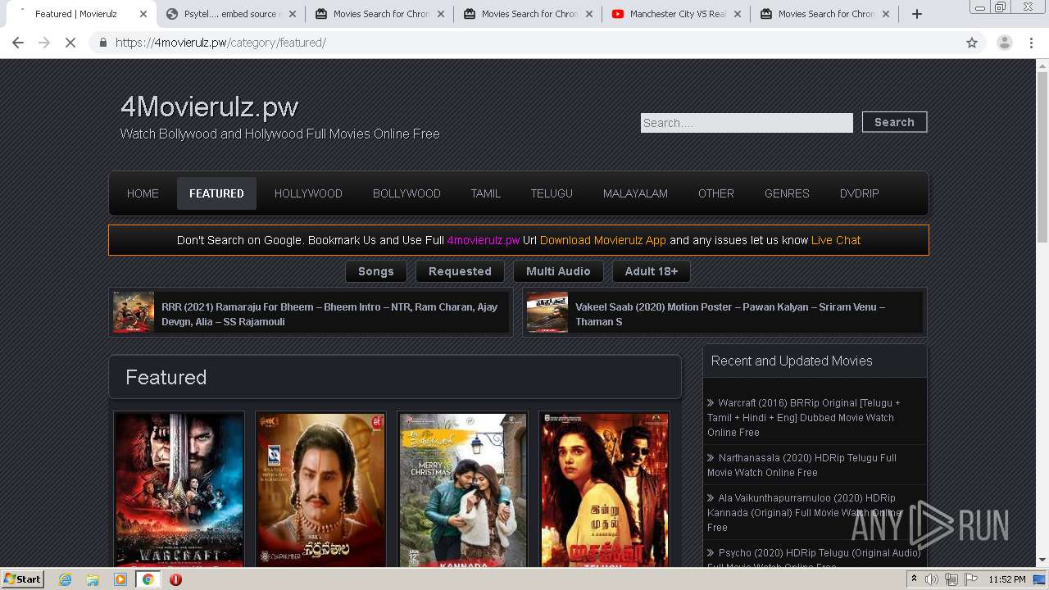The image size is (1049, 590).
Task: Open Narthanasala (2020) HDRip sidebar link
Action: tap(802, 465)
